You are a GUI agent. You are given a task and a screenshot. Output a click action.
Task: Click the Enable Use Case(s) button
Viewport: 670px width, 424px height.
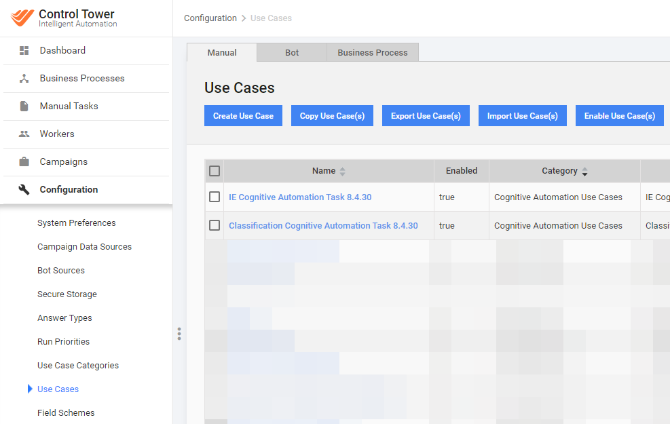[x=620, y=116]
